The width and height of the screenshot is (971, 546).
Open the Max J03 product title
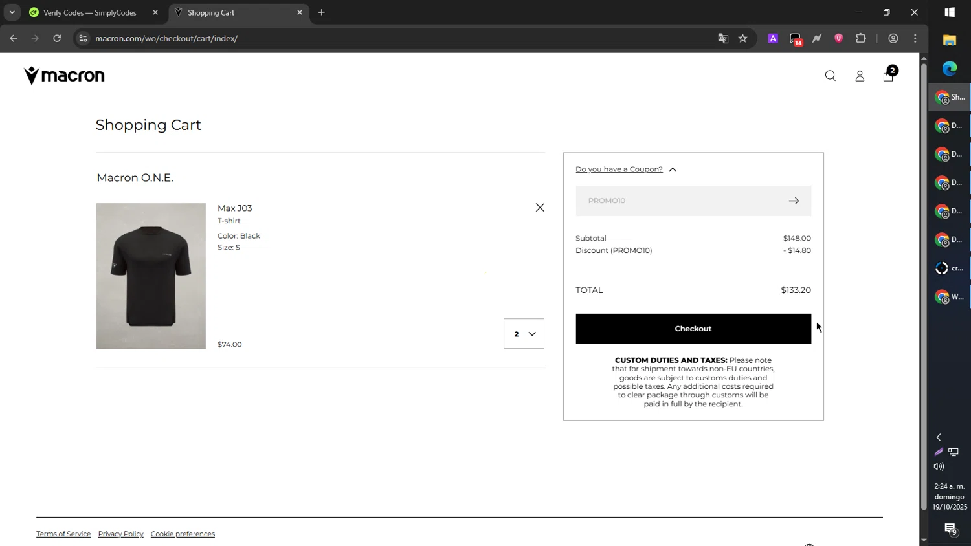tap(235, 208)
